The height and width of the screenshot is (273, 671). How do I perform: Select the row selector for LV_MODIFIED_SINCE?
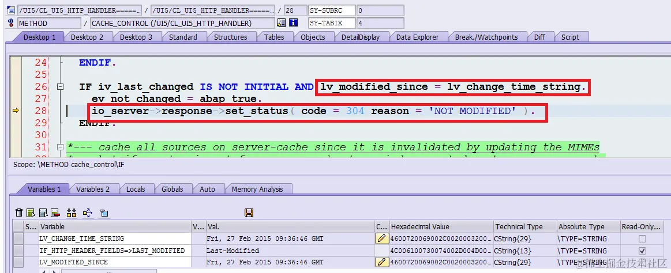coord(18,261)
